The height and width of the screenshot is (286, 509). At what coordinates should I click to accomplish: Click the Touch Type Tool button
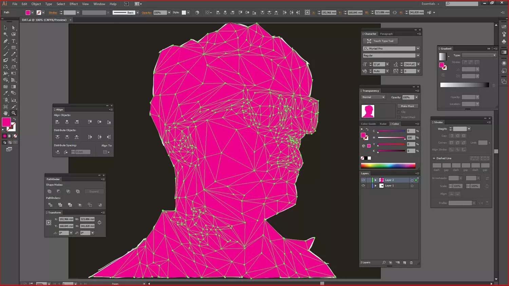(380, 41)
